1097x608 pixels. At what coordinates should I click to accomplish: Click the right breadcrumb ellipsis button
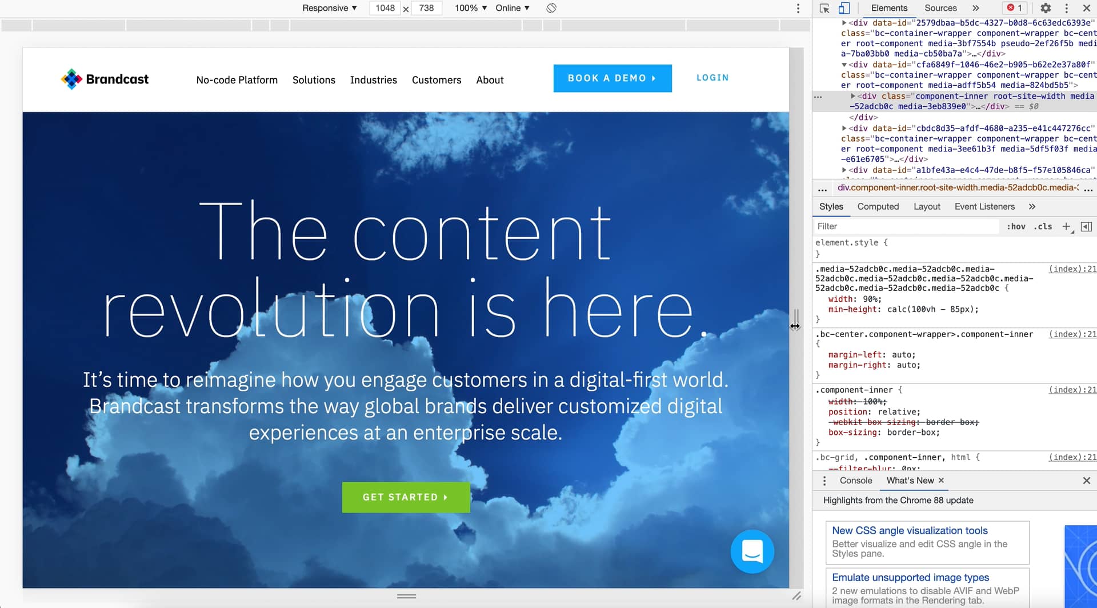[x=1088, y=189]
